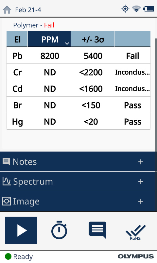Sort by the El column header
Image resolution: width=157 pixels, height=263 pixels.
[17, 39]
